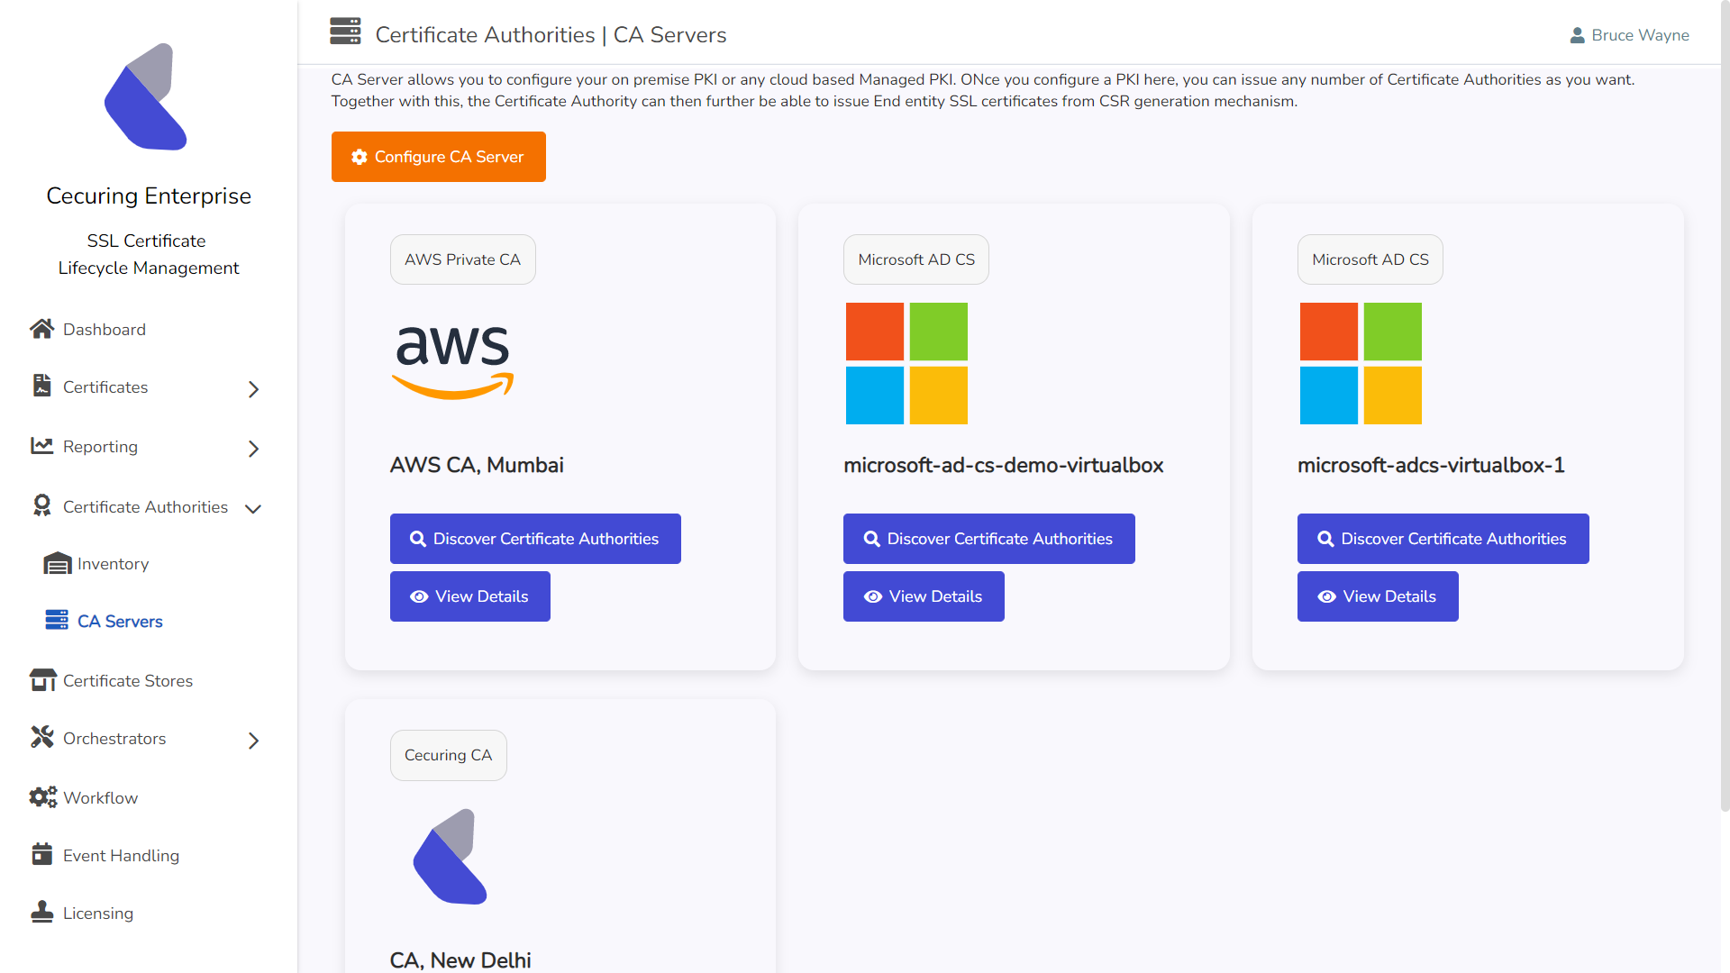The width and height of the screenshot is (1730, 973).
Task: Discover Certificate Authorities for AWS CA, Mumbai
Action: click(535, 539)
